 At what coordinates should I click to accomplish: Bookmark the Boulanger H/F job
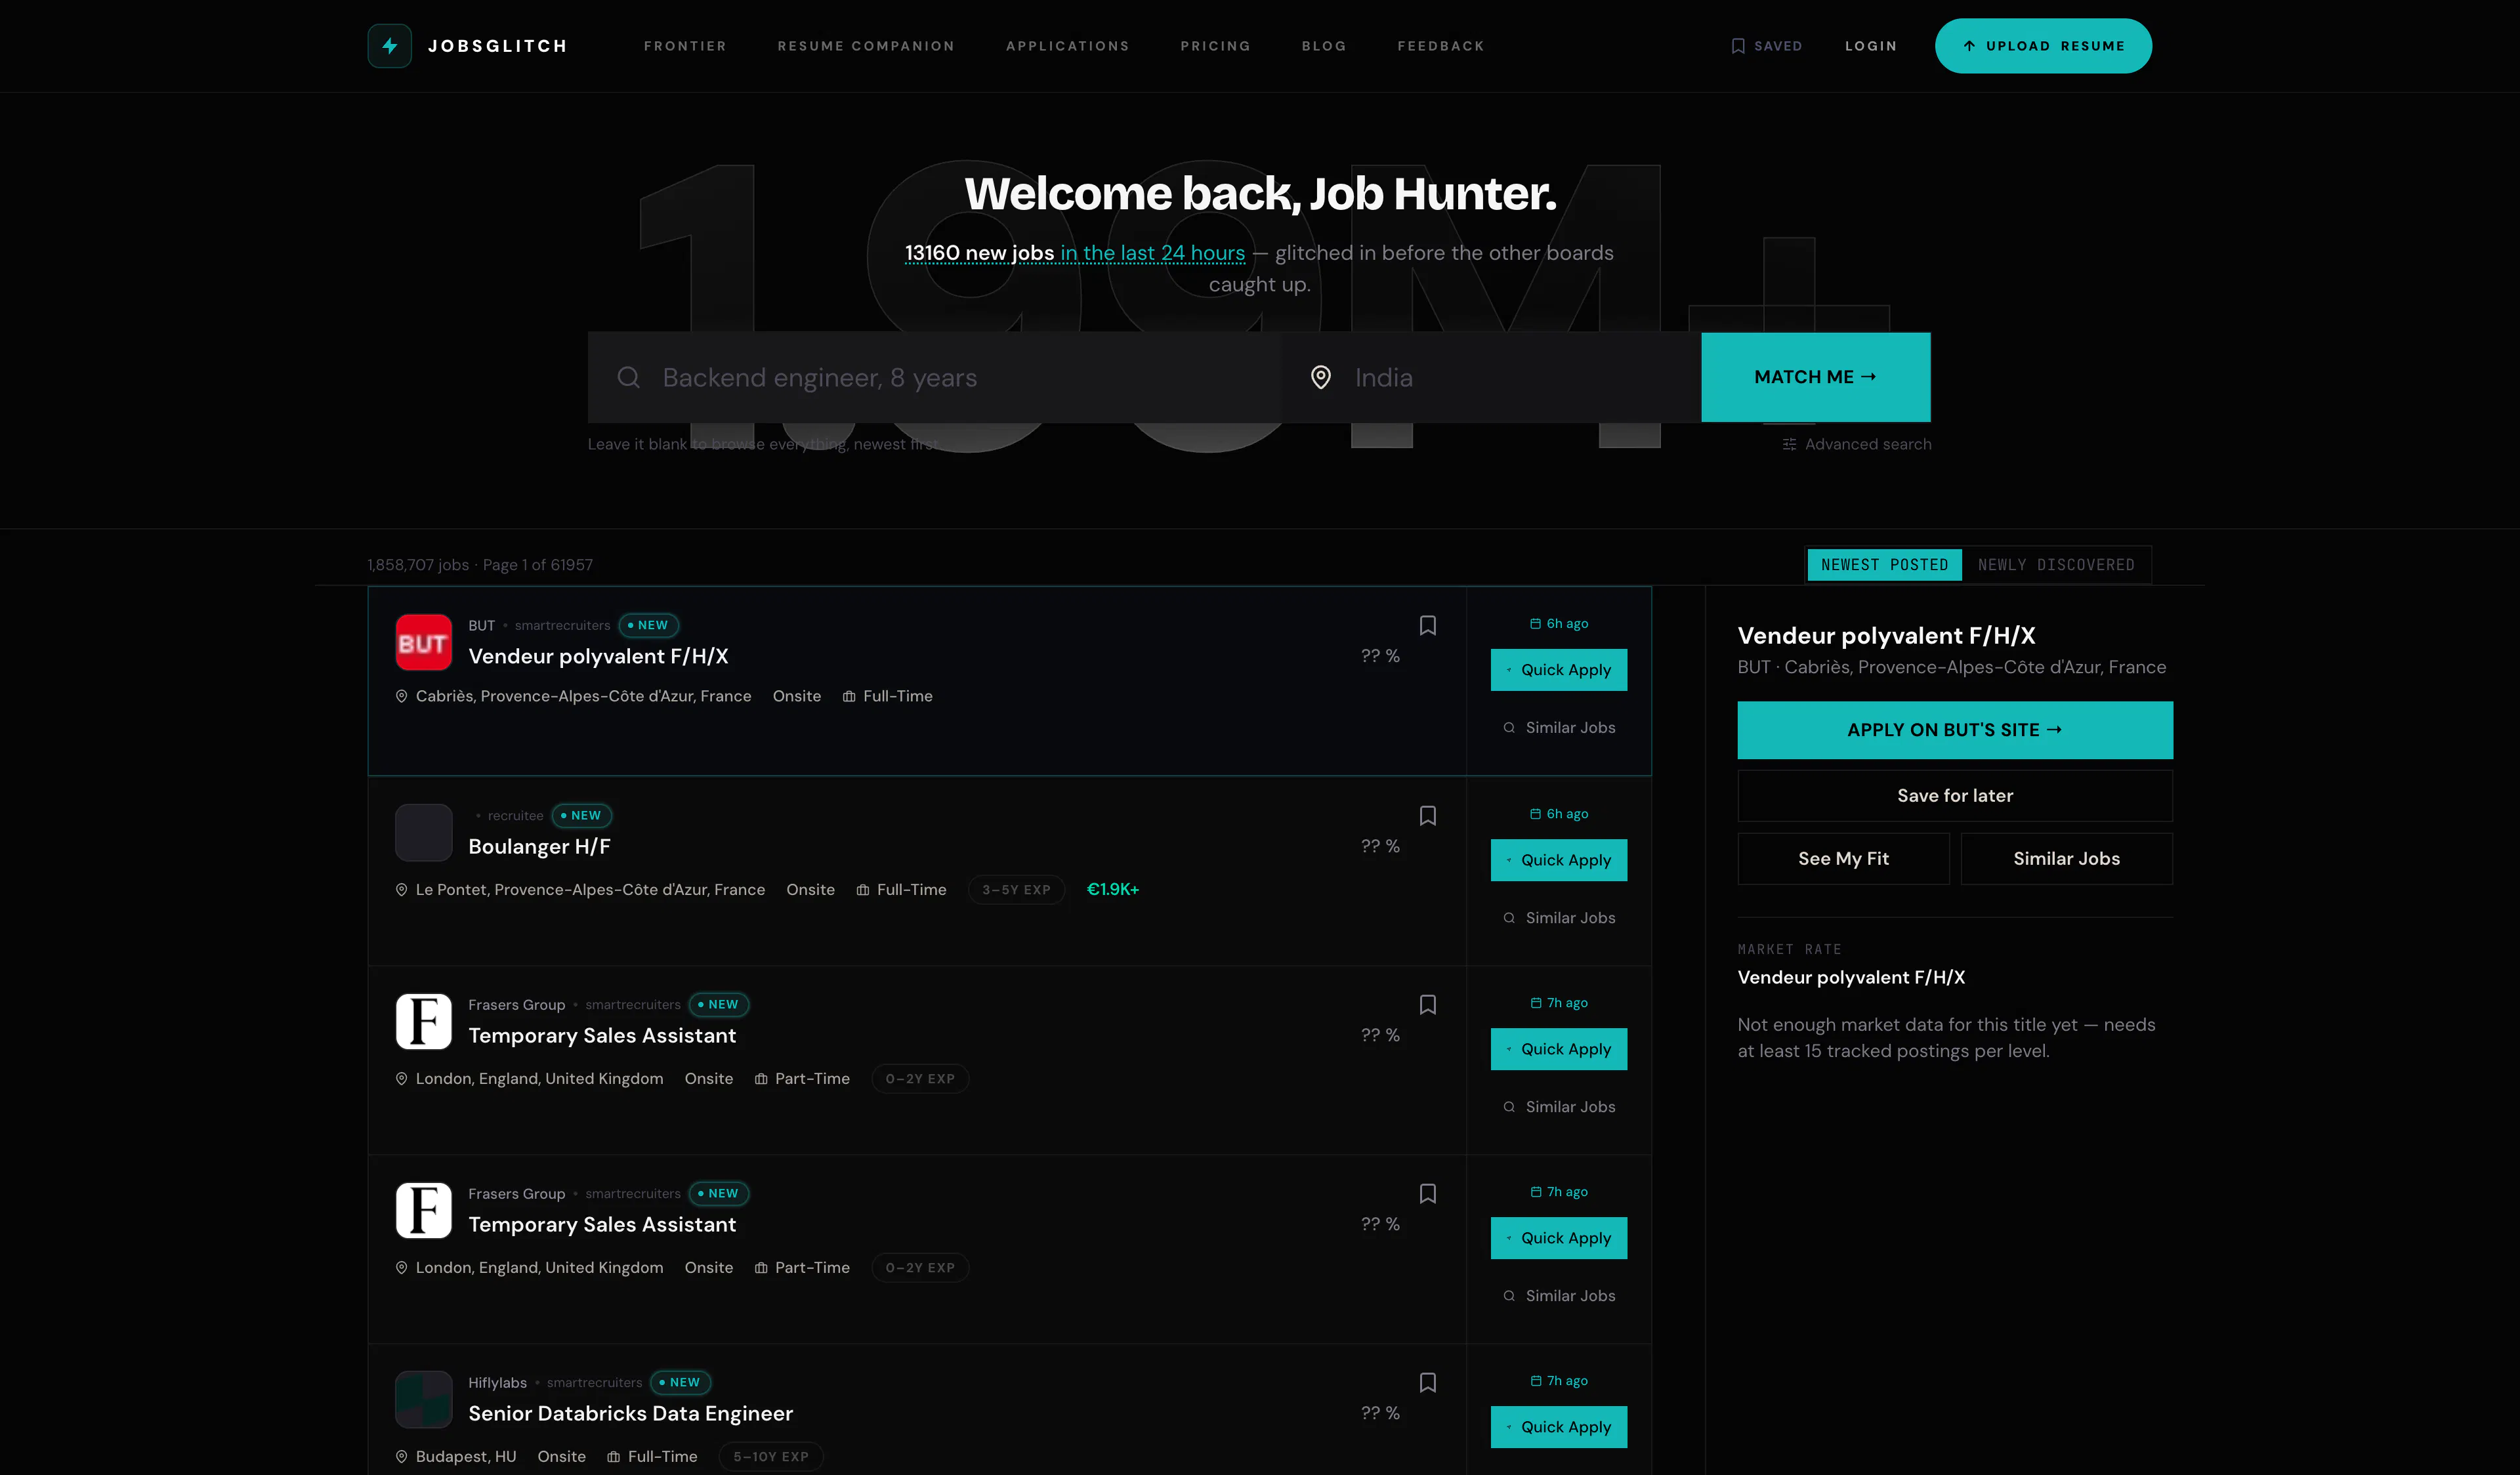click(x=1428, y=815)
